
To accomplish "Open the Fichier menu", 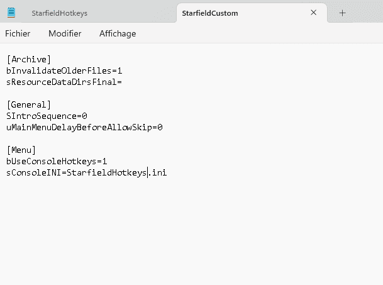I will click(18, 33).
